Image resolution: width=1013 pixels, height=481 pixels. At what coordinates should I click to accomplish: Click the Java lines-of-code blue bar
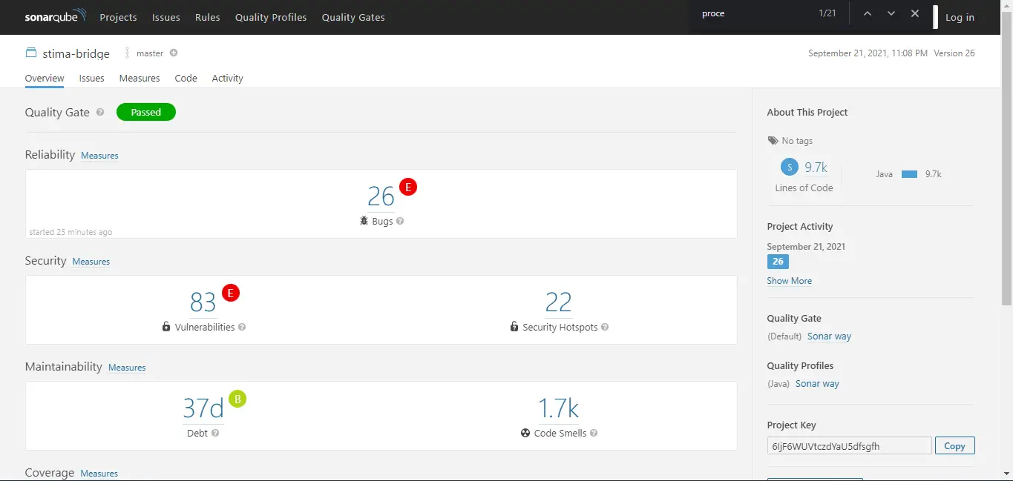click(909, 174)
